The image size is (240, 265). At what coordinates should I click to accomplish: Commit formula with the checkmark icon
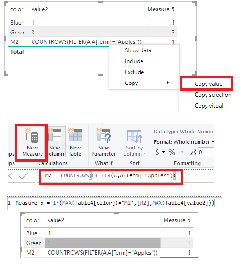pyautogui.click(x=23, y=176)
